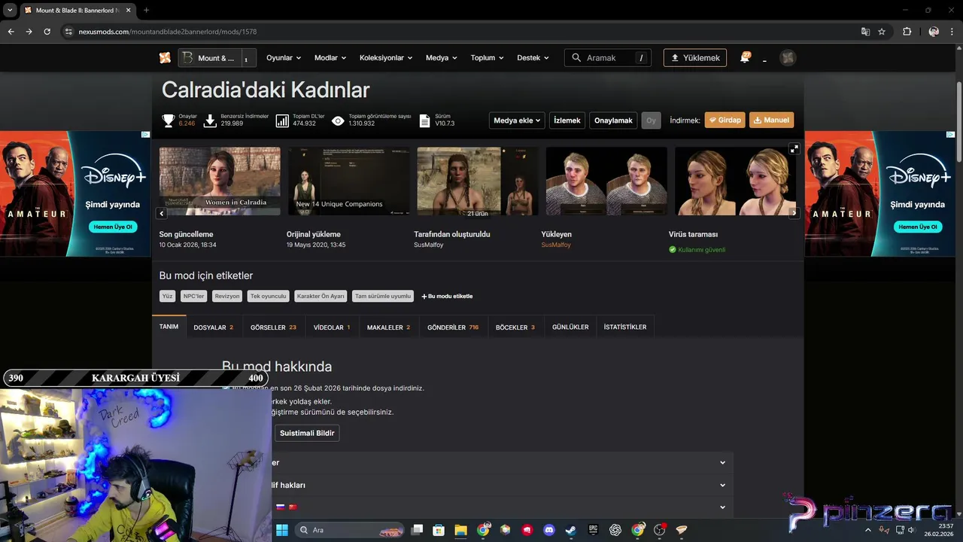Open the MAKALELER tab
Image resolution: width=963 pixels, height=542 pixels.
click(388, 327)
